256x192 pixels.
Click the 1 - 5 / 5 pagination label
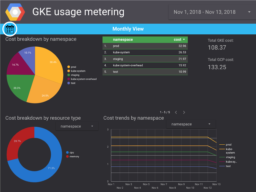[x=165, y=112]
